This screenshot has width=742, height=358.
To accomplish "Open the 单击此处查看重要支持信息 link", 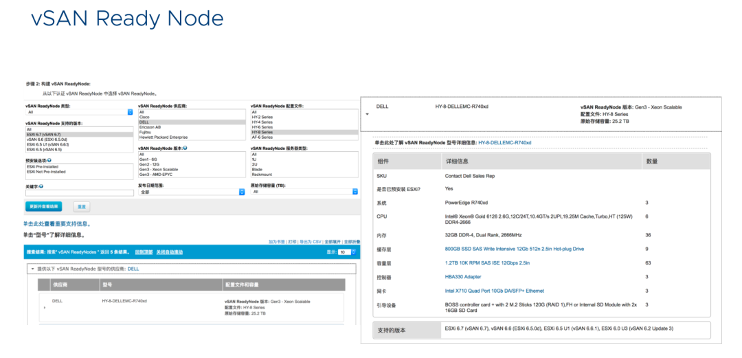I will (57, 223).
